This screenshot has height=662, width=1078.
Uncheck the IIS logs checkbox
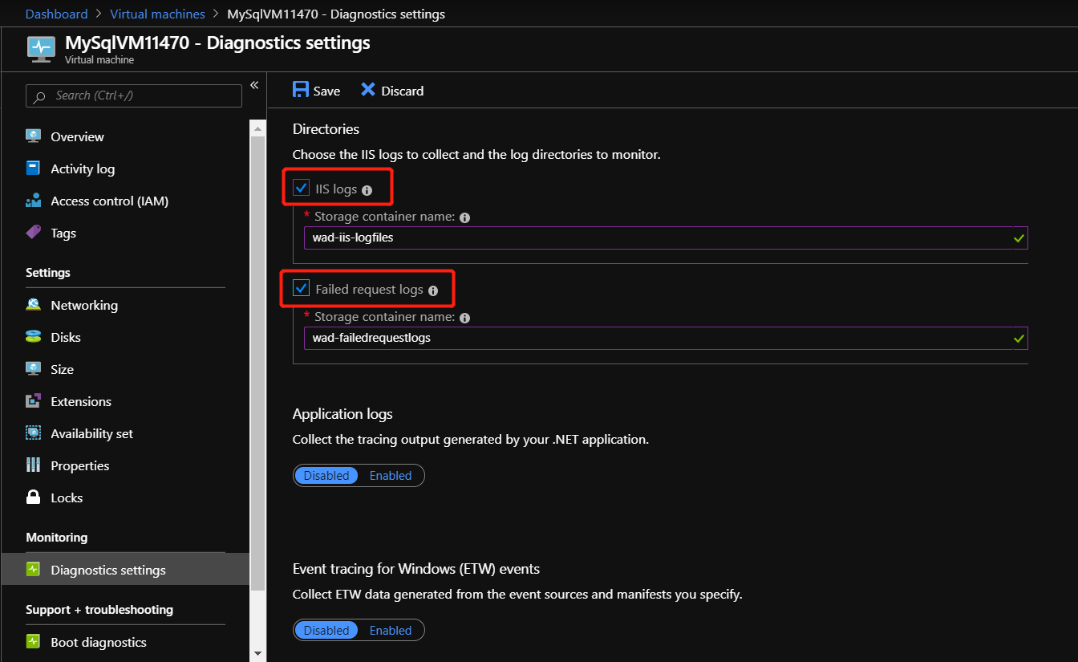[301, 188]
